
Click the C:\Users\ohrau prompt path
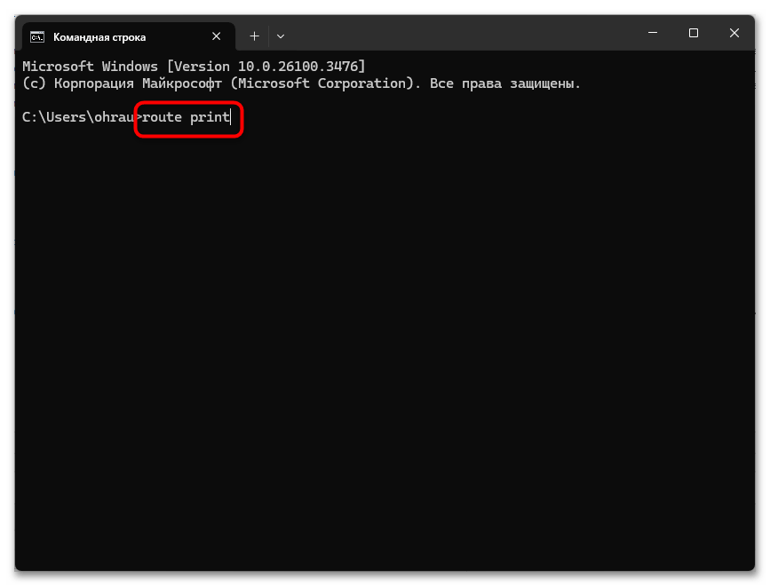[x=78, y=117]
